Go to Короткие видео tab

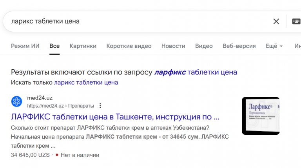pyautogui.click(x=129, y=46)
